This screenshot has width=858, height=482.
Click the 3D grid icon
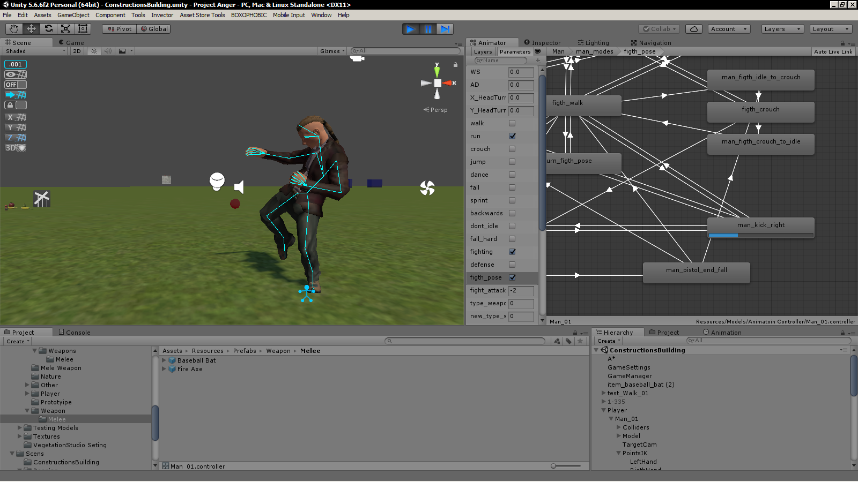pos(16,148)
